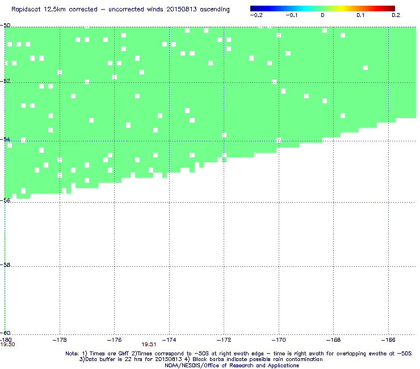Click the -178 longitude axis label
420x369 pixels.
60,340
